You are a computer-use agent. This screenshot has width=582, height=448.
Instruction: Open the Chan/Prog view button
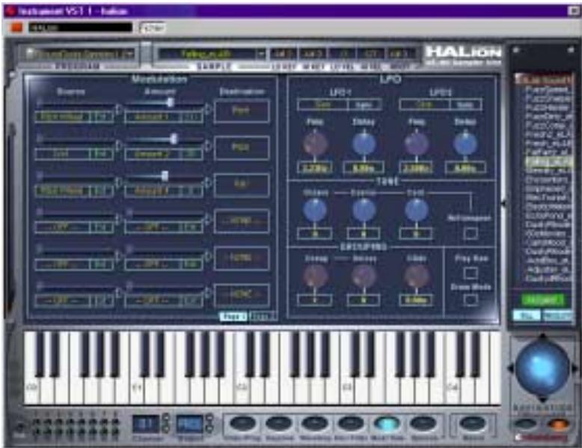pos(242,423)
